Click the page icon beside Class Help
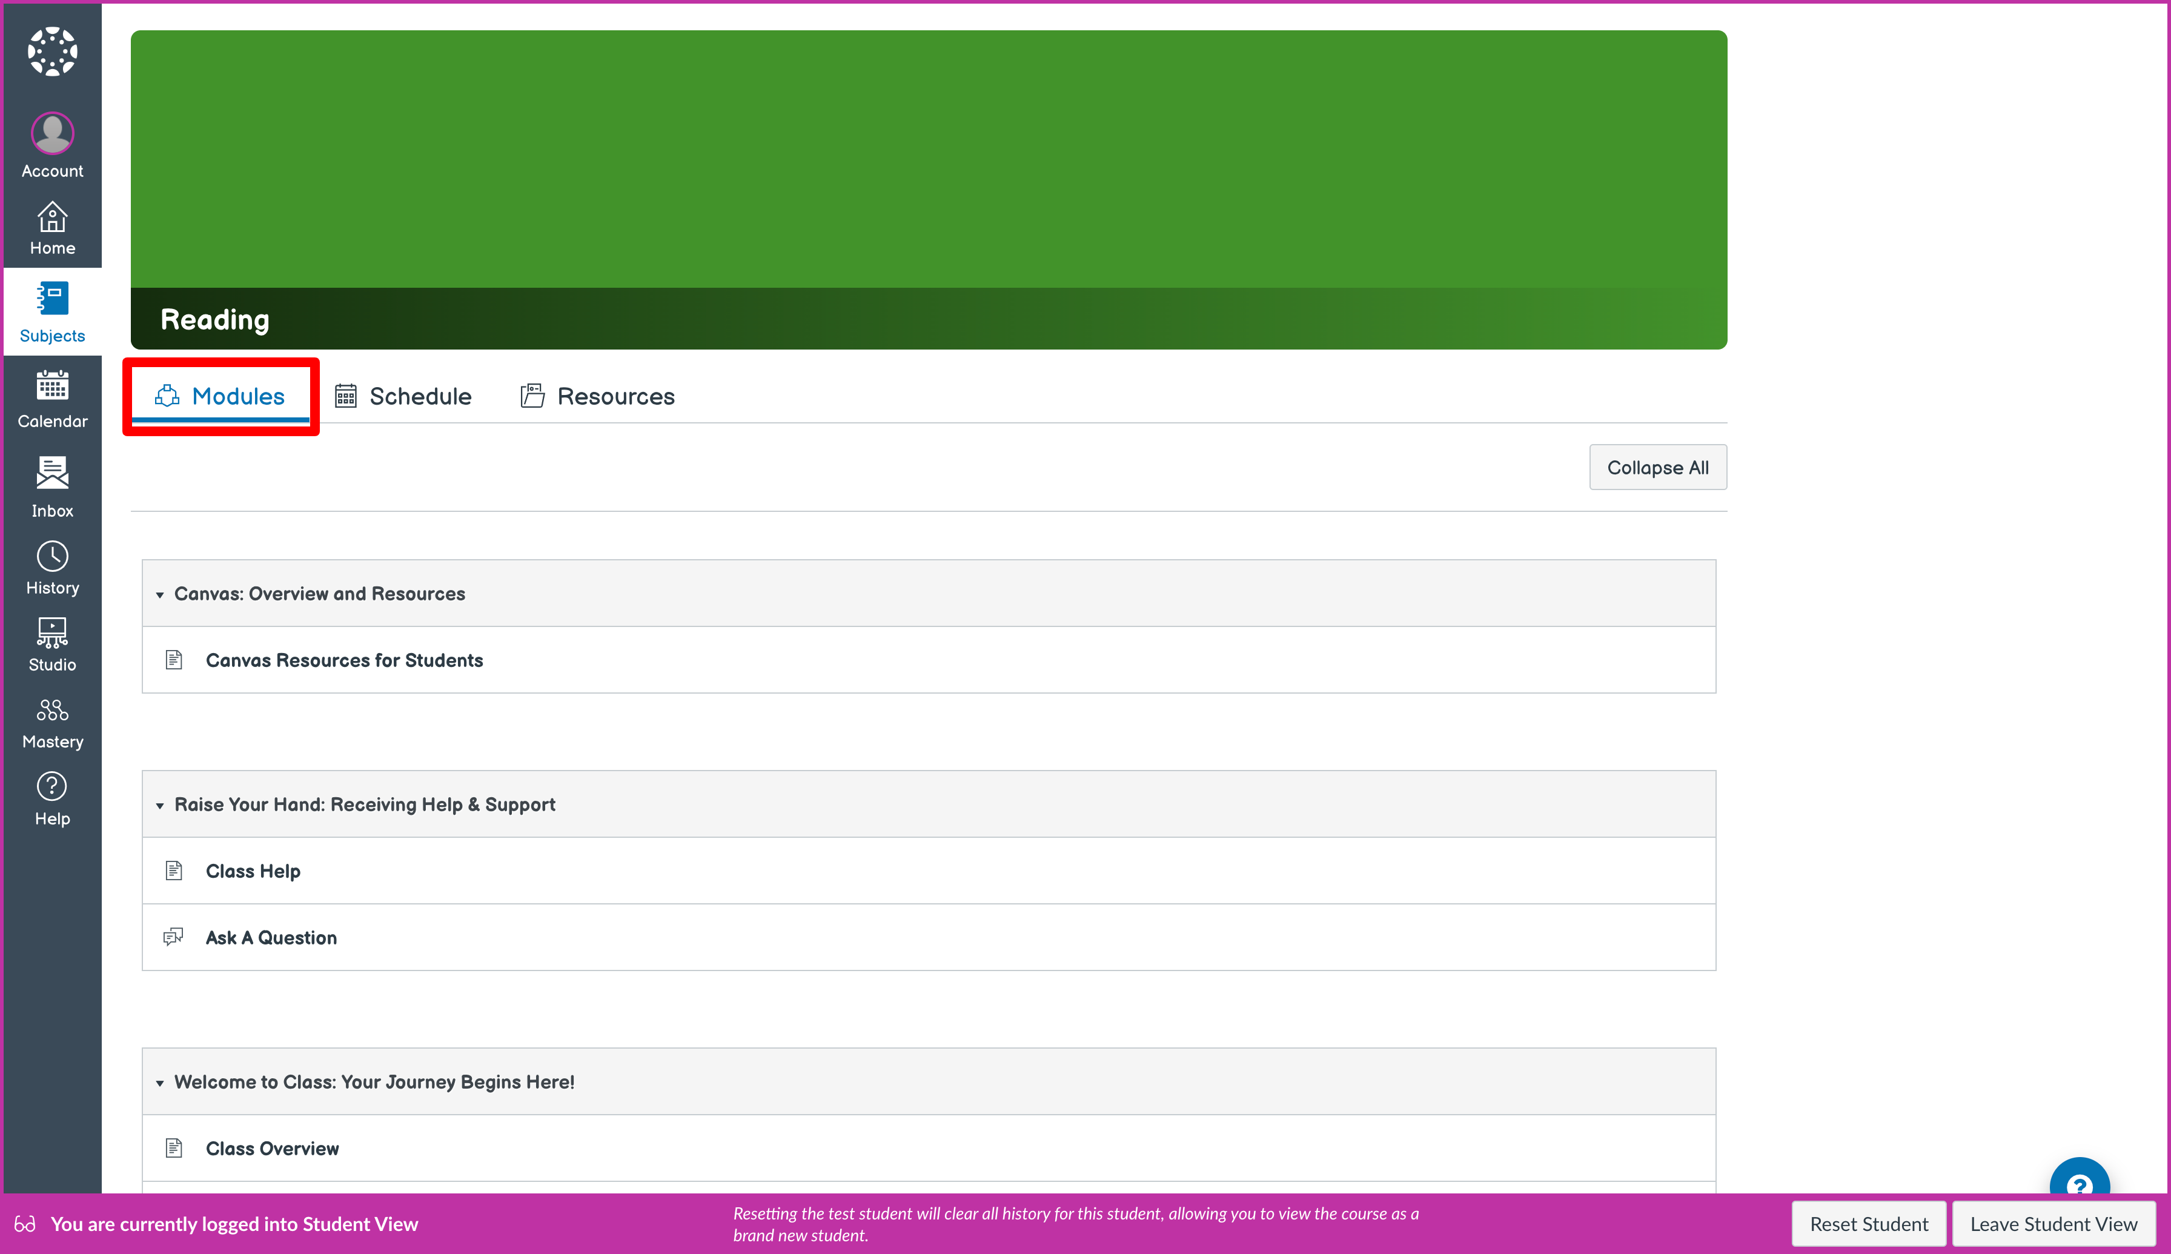 pos(174,870)
